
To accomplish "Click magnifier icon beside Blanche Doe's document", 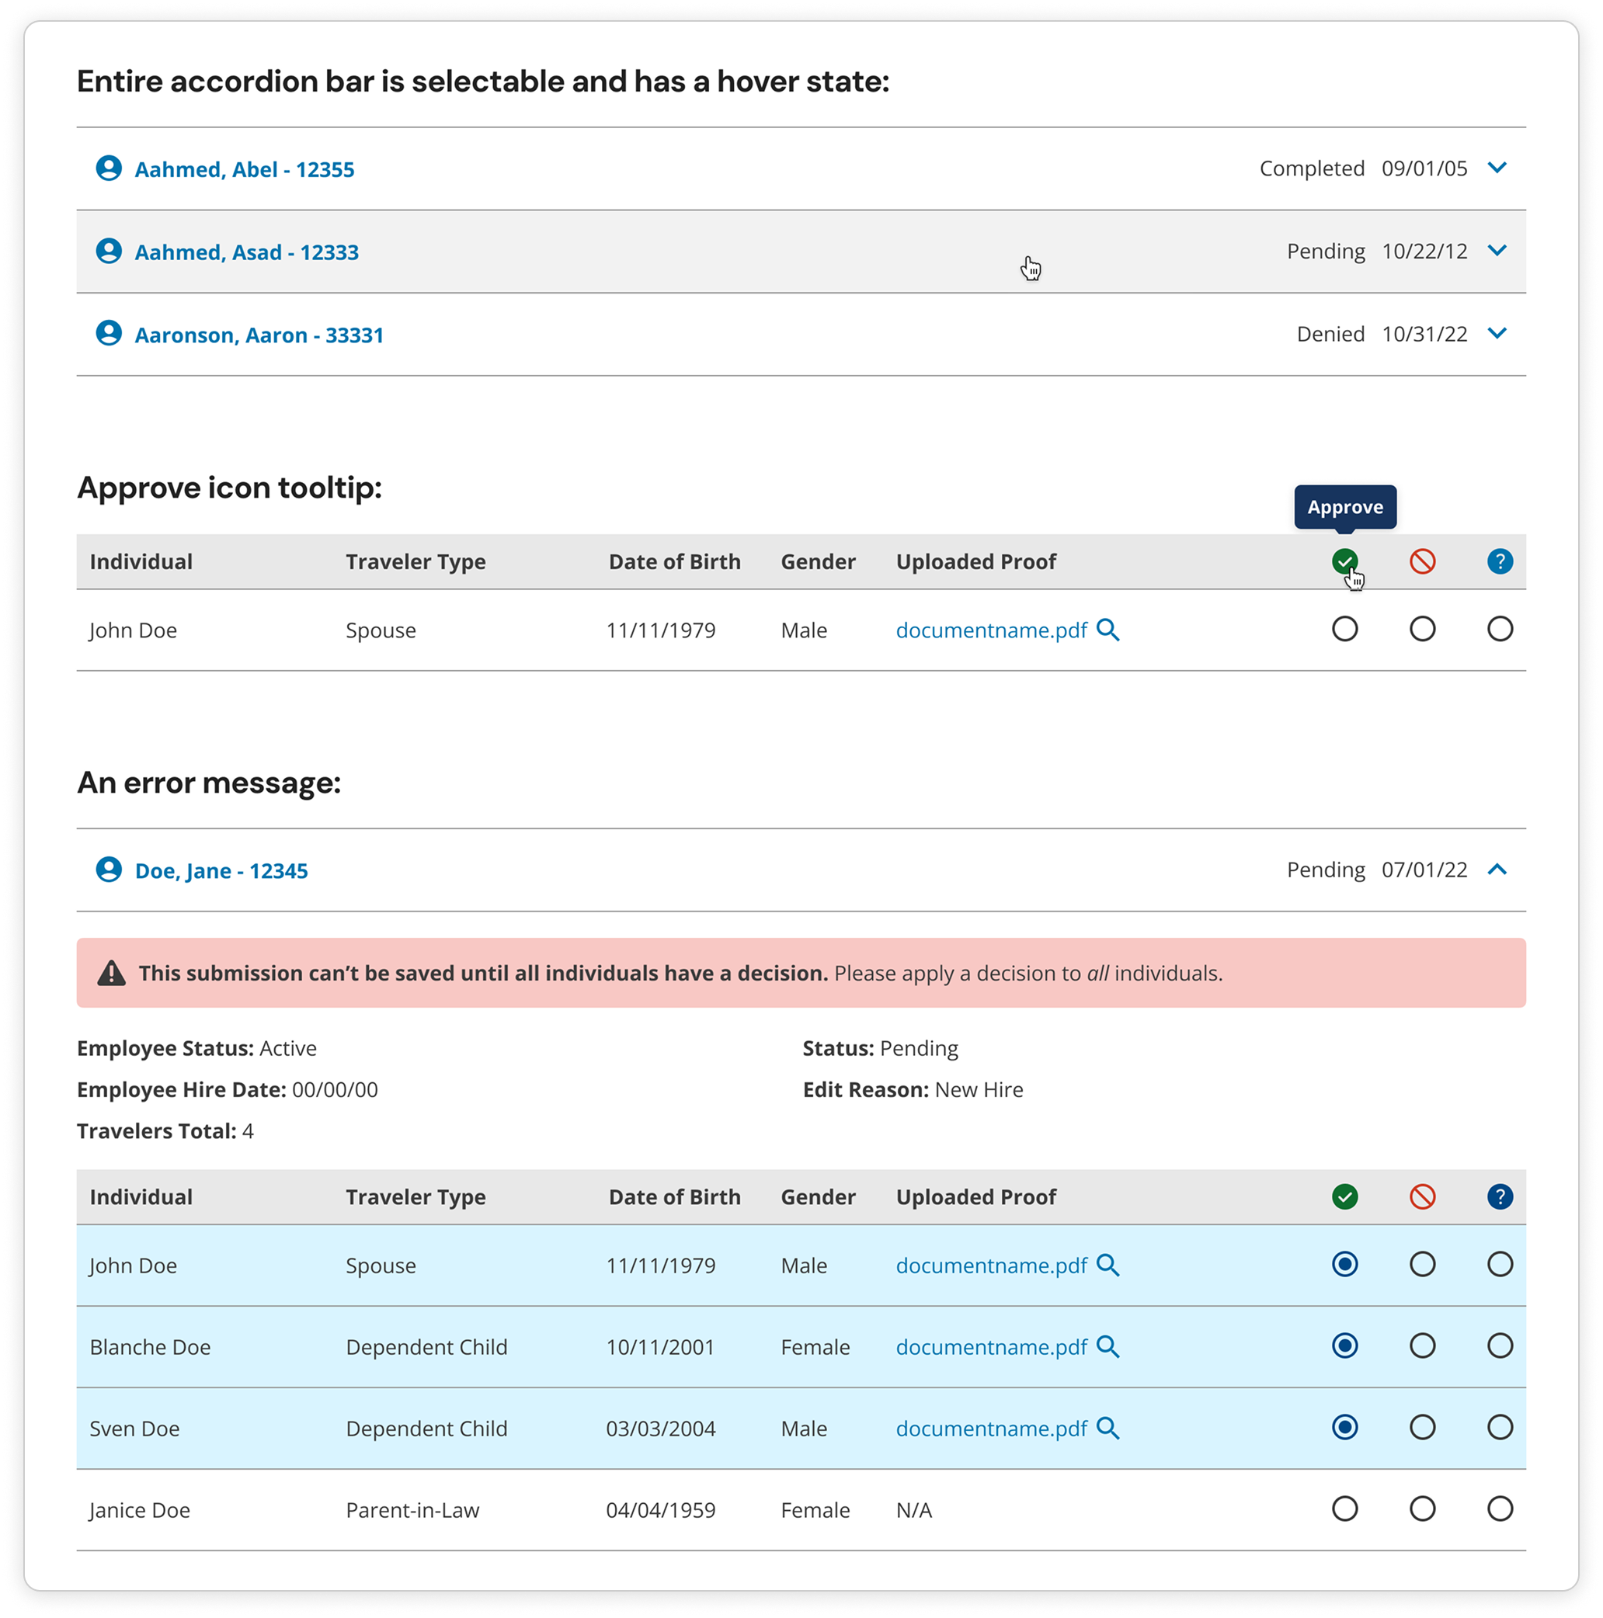I will 1107,1347.
